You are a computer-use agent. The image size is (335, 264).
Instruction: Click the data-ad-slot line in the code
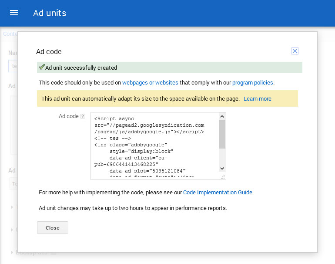(x=147, y=171)
